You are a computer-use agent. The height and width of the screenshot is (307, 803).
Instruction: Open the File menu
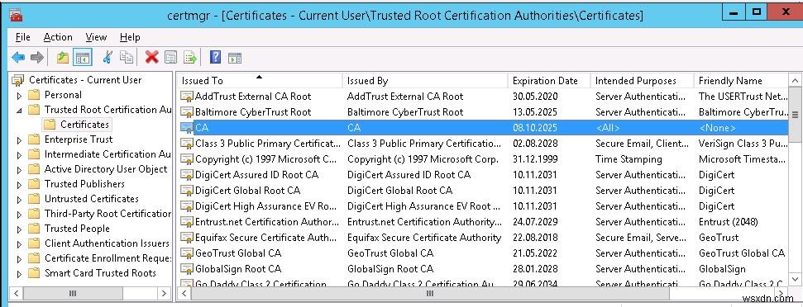[23, 37]
